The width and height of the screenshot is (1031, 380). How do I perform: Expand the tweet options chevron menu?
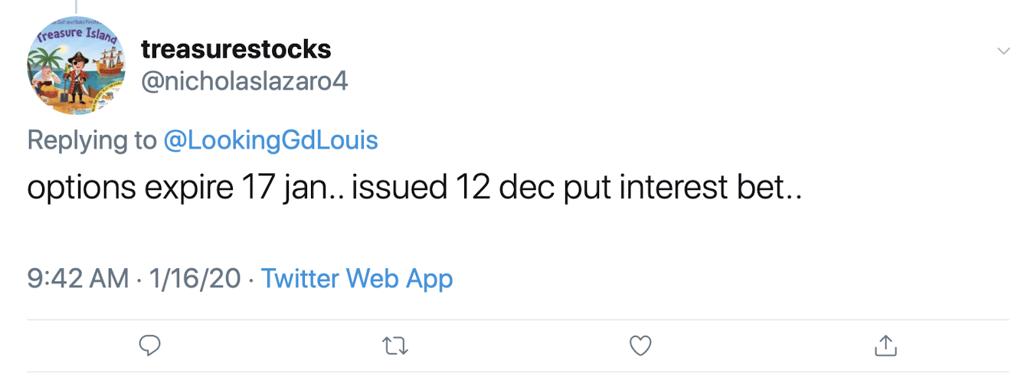coord(1003,51)
